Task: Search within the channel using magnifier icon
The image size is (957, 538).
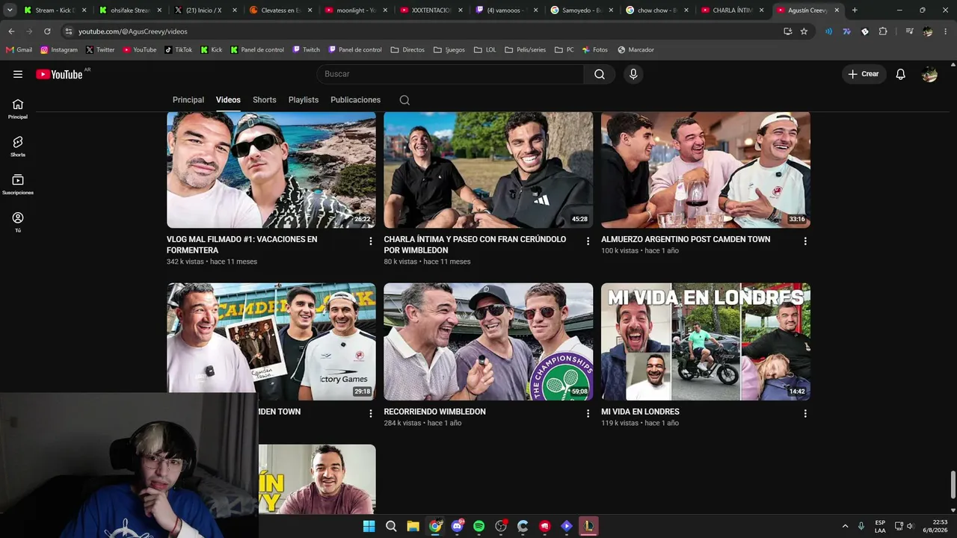Action: click(404, 100)
